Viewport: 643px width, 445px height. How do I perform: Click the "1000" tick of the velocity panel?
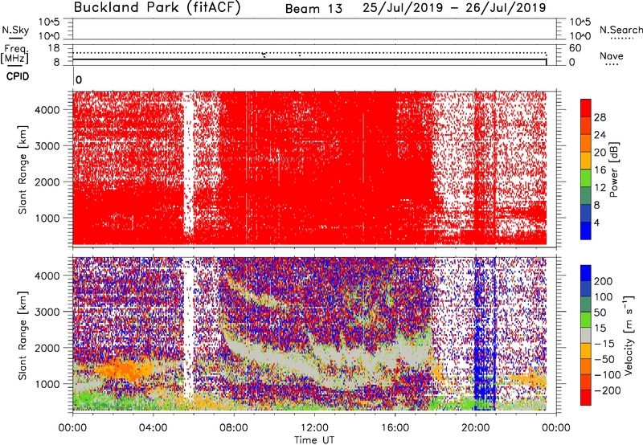pos(47,384)
